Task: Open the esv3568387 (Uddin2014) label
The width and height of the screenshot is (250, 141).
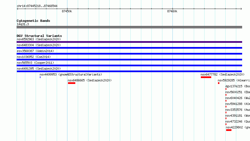Action: click(35, 51)
